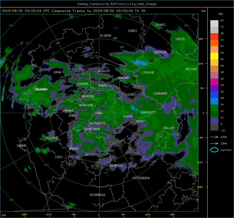Select the SINDGI city label
The height and width of the screenshot is (218, 234).
click(132, 31)
